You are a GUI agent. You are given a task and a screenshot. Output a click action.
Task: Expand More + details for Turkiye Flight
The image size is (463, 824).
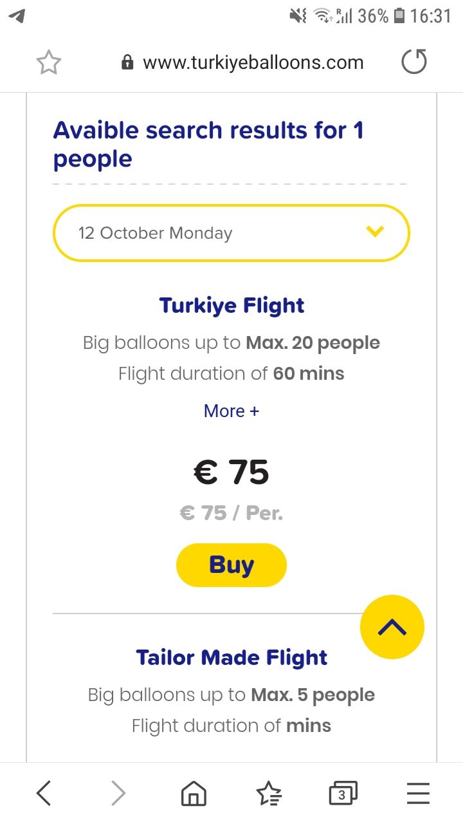[232, 411]
